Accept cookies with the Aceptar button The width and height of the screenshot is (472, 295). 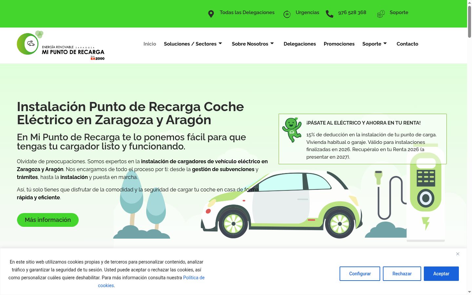(x=441, y=274)
